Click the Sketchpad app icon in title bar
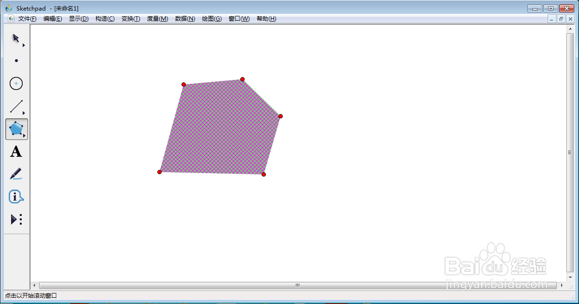The height and width of the screenshot is (304, 579). tap(9, 8)
